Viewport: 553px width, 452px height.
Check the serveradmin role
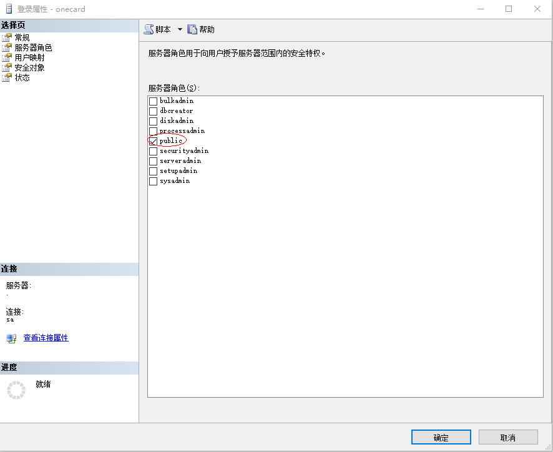click(x=153, y=161)
